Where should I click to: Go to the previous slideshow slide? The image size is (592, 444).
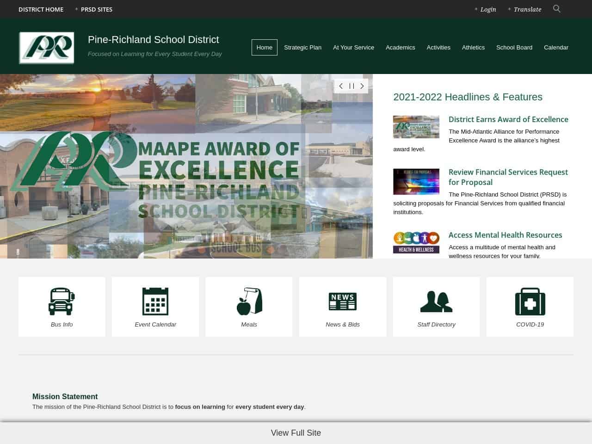click(341, 86)
